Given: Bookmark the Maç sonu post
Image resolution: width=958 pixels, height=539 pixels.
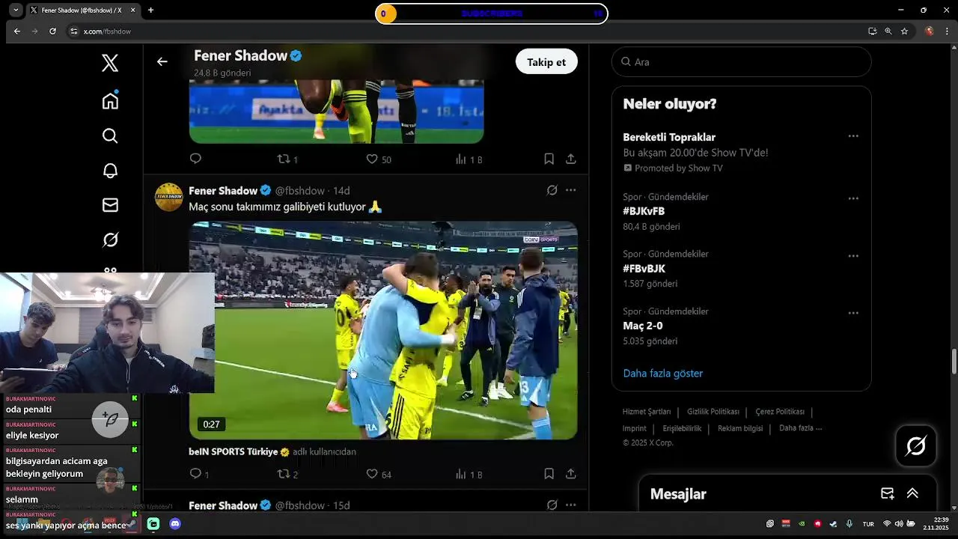Looking at the screenshot, I should 549,474.
